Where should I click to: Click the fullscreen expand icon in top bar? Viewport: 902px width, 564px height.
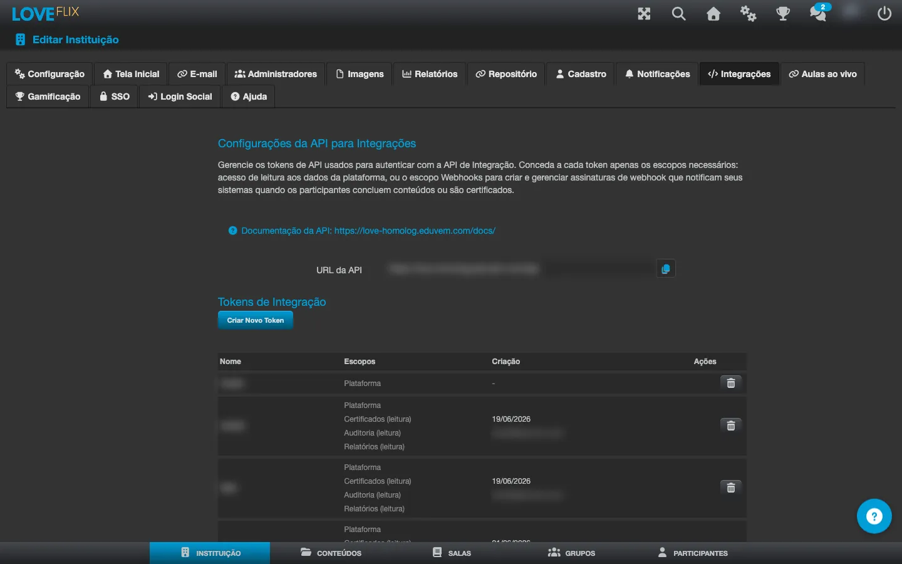(644, 14)
